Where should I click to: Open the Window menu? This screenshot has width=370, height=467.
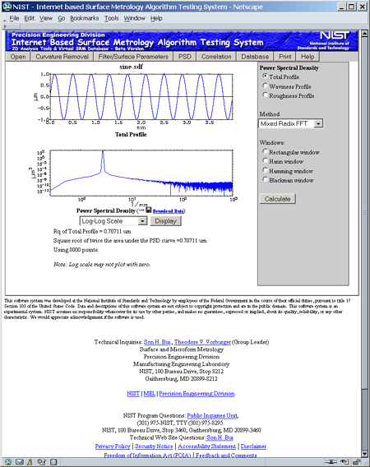coord(134,18)
